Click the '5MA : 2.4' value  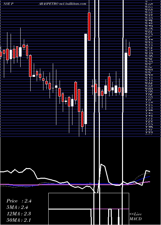(x=17, y=207)
